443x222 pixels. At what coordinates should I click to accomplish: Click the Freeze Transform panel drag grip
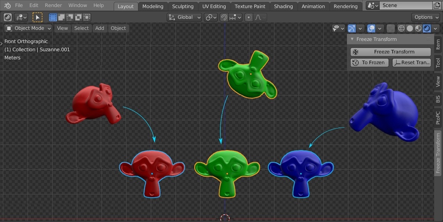pyautogui.click(x=428, y=39)
